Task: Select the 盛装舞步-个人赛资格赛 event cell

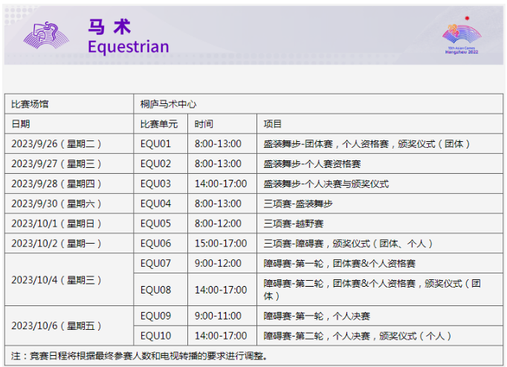Action: 312,163
